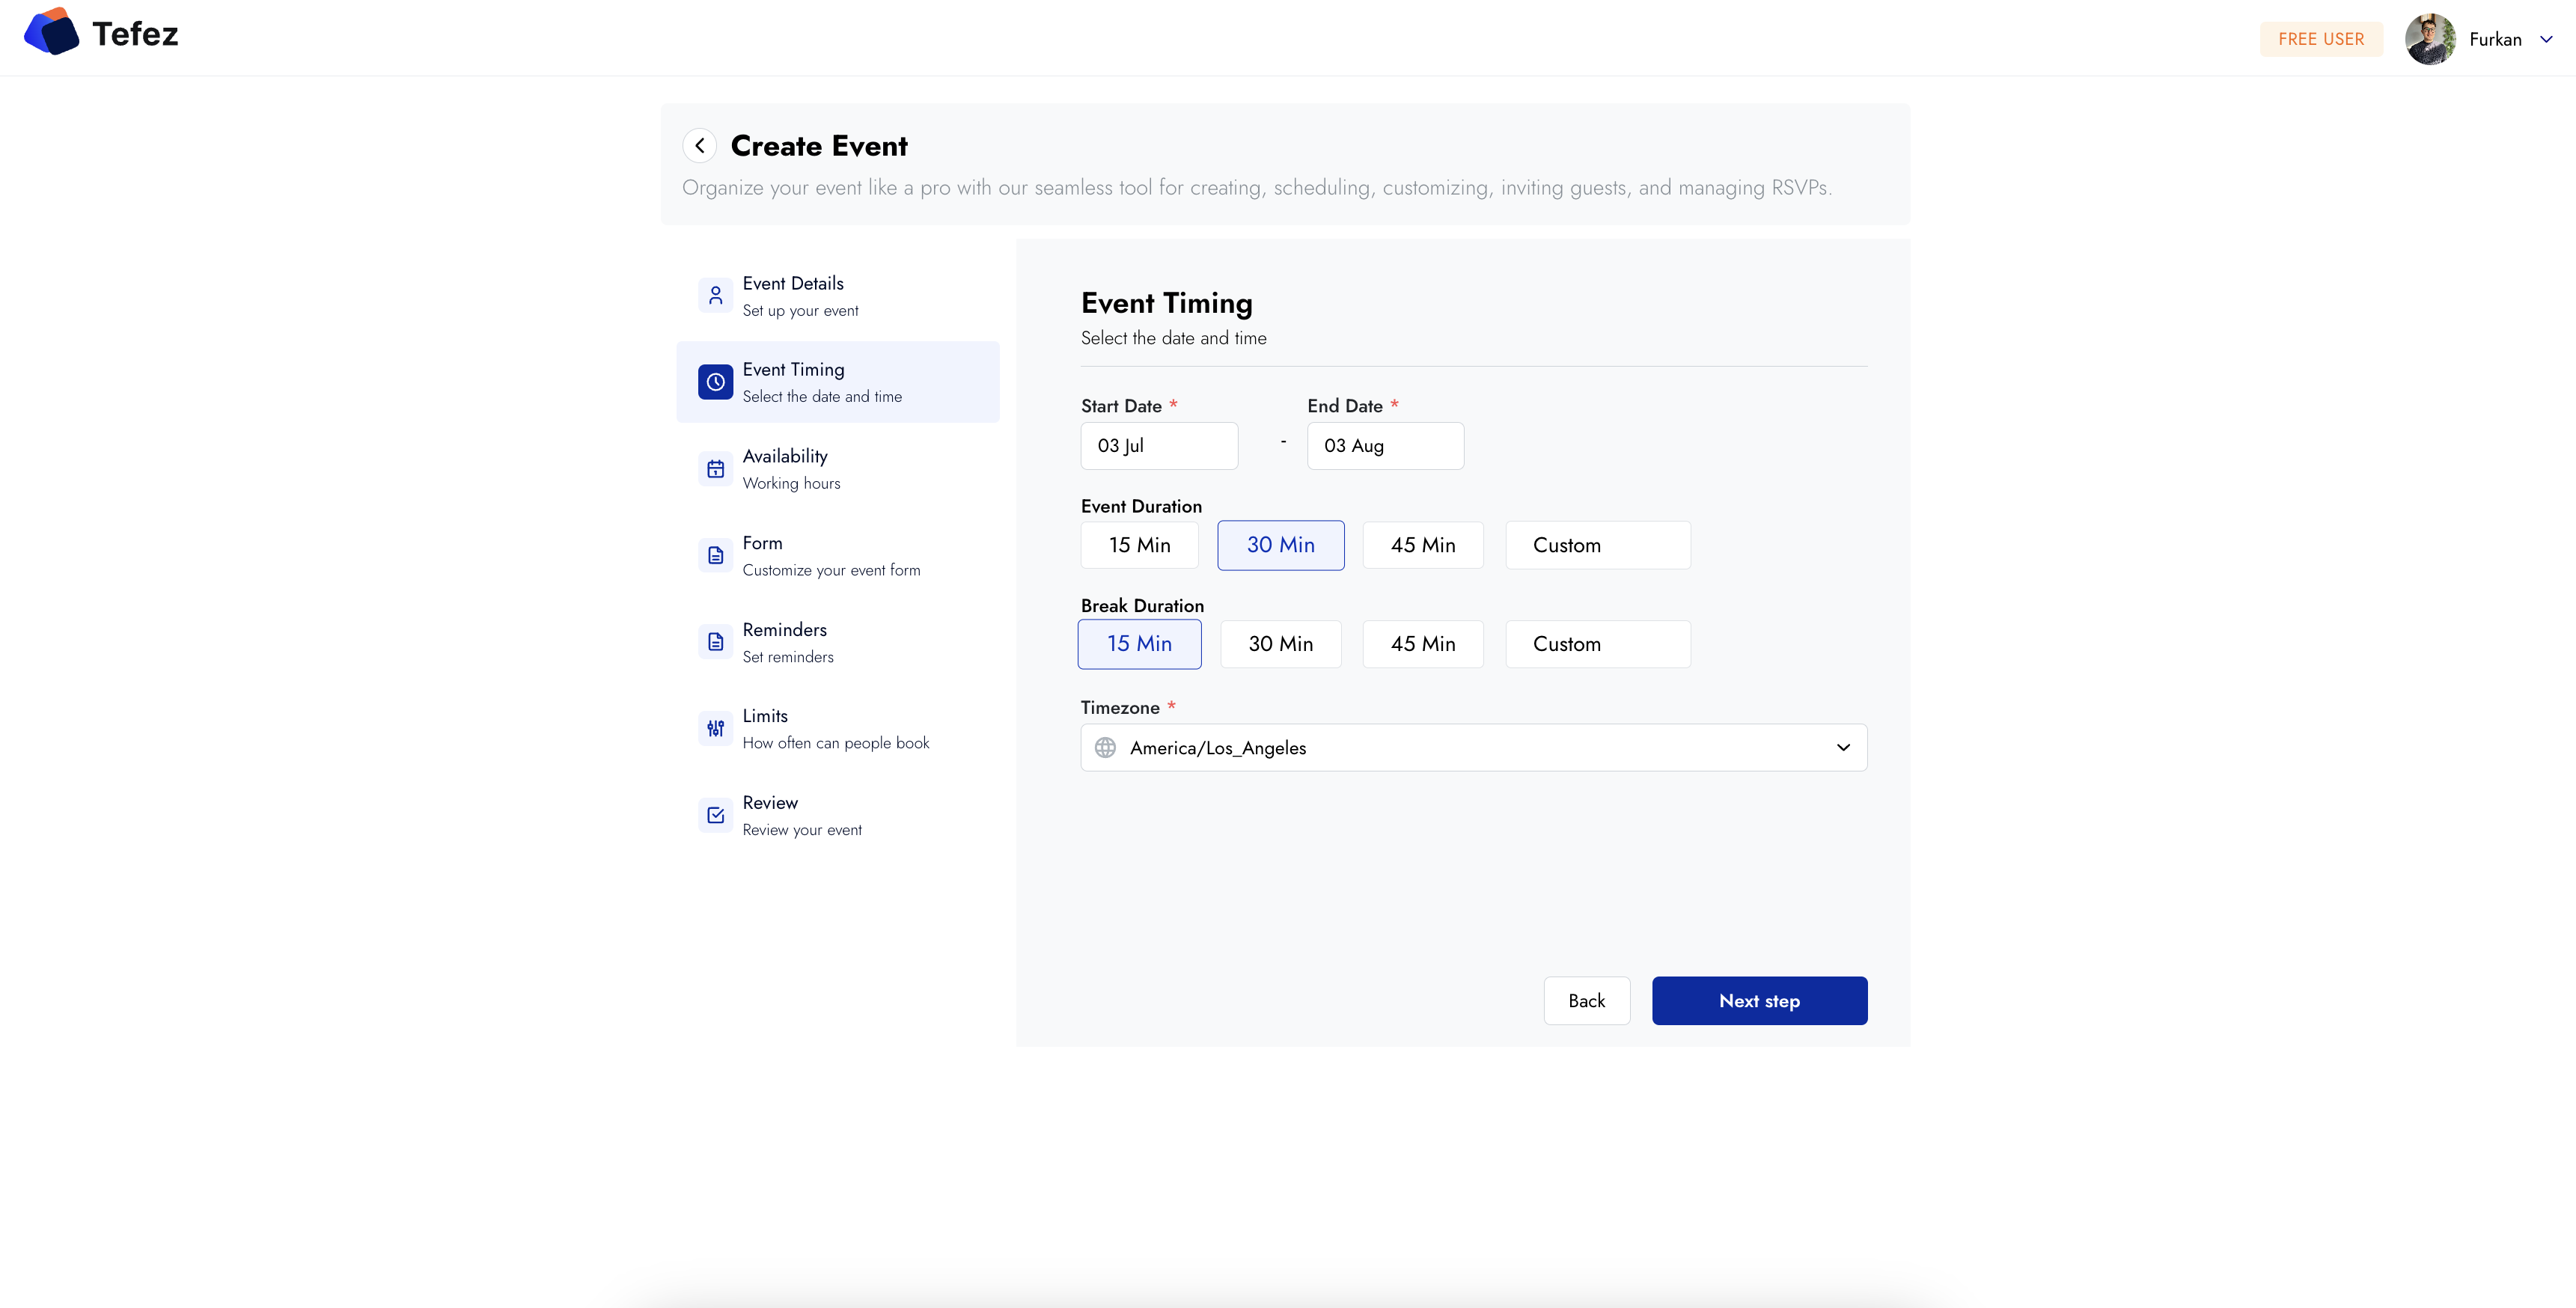Screen dimensions: 2576x1308
Task: Go to the Reminders step
Action: [x=838, y=642]
